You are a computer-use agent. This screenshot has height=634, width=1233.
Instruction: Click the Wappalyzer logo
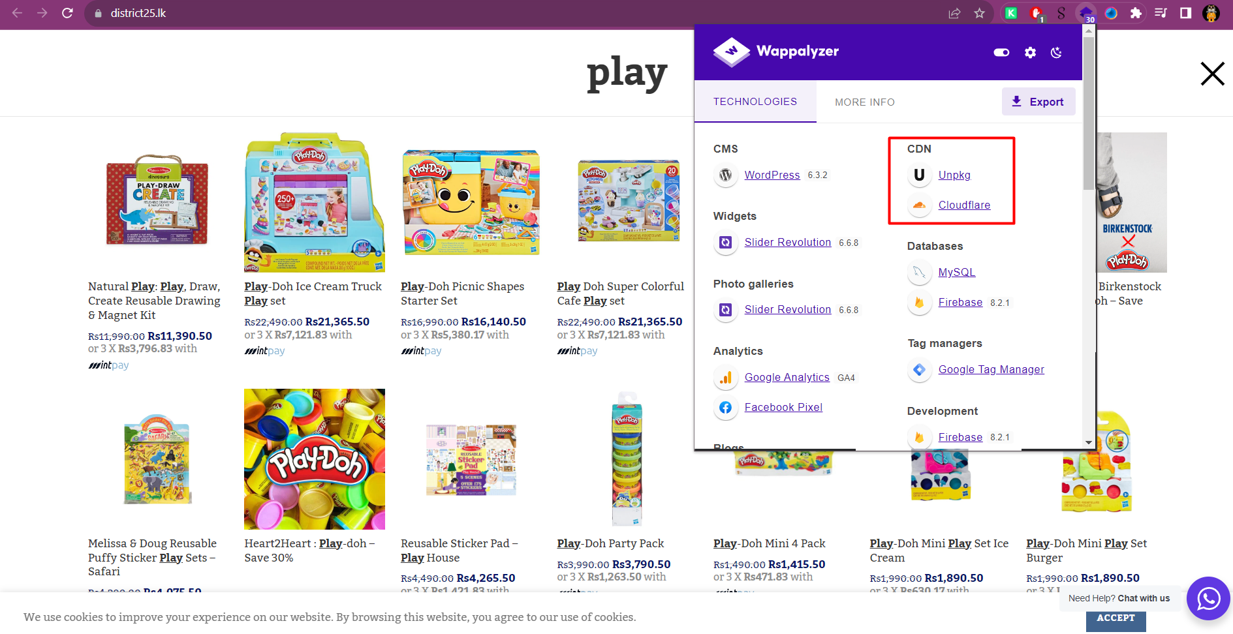[x=776, y=52]
